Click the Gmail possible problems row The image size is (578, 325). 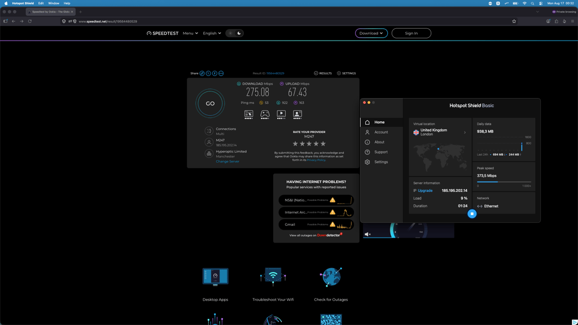(x=316, y=225)
